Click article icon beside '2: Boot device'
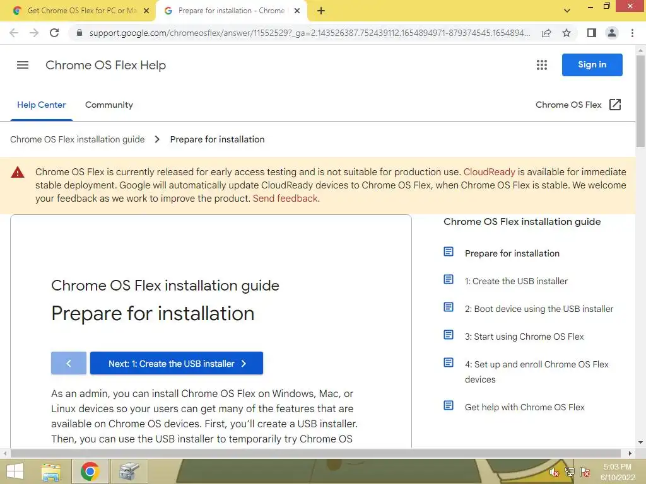The height and width of the screenshot is (484, 646). [449, 307]
